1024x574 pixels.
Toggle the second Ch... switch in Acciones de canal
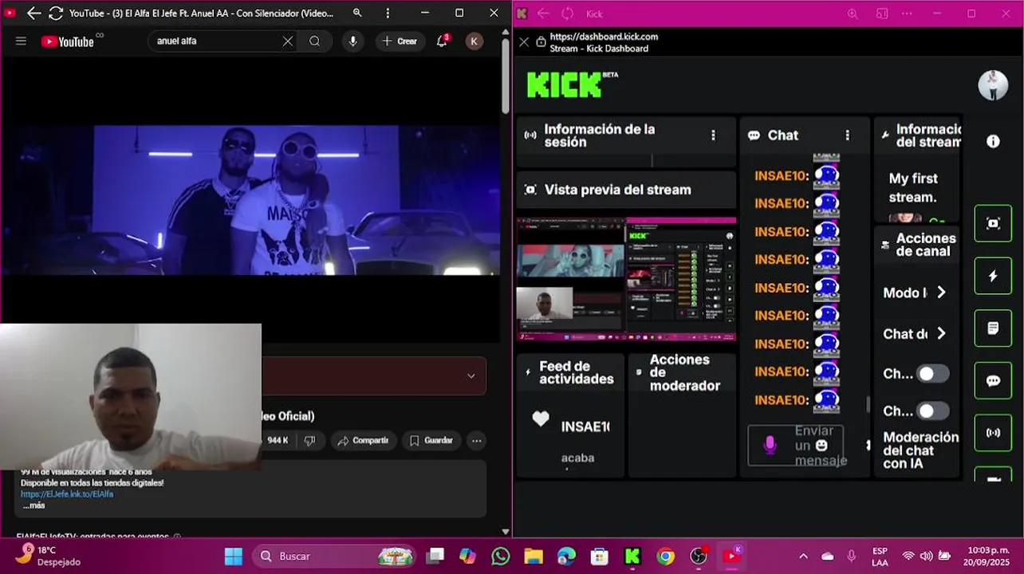932,411
